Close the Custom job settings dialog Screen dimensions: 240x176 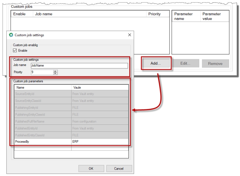[x=129, y=35]
